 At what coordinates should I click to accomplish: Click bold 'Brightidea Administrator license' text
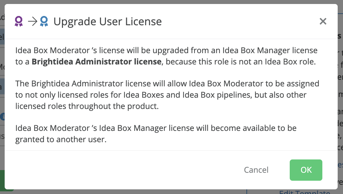97,62
